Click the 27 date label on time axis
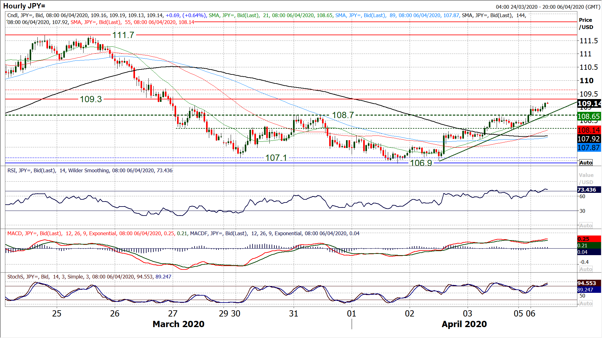 click(x=173, y=314)
